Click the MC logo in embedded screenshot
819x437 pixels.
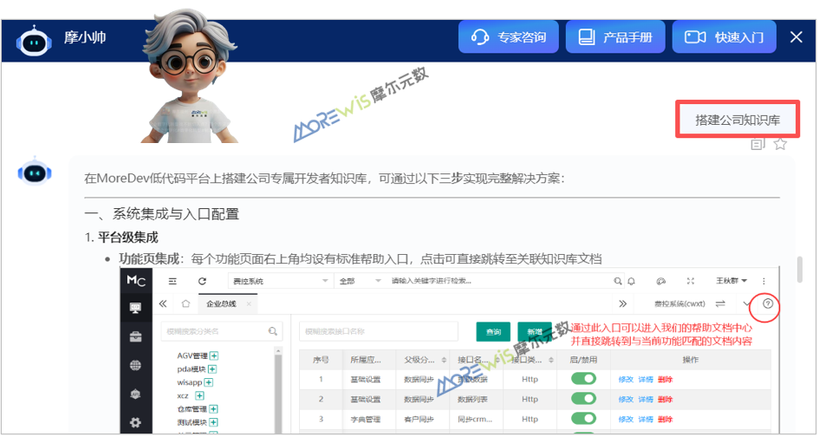click(136, 281)
